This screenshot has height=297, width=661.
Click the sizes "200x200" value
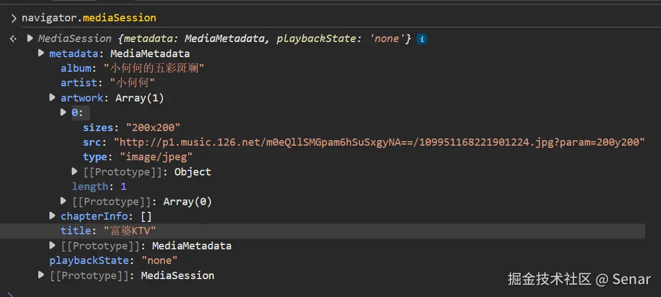153,127
